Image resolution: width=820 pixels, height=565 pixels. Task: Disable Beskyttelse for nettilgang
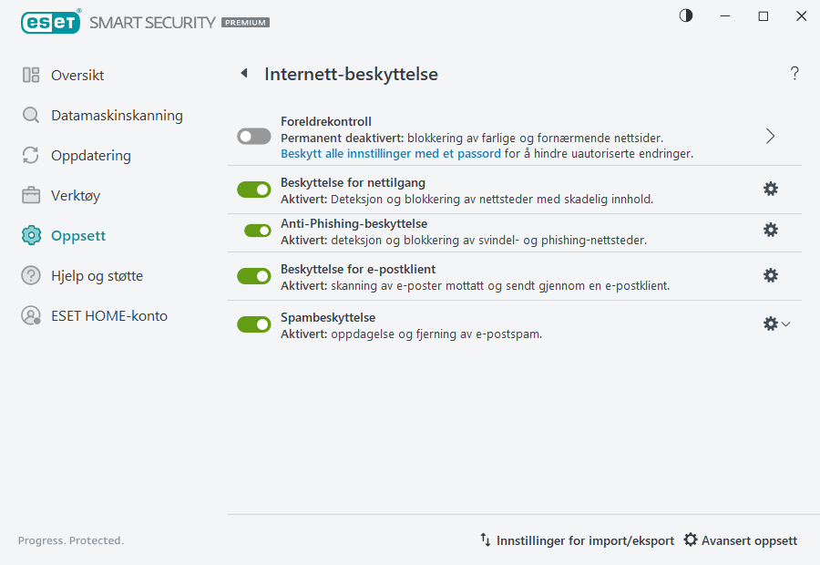pos(253,189)
